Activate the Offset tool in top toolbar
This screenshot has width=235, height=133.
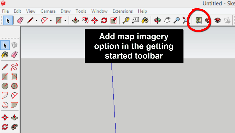(x=85, y=20)
